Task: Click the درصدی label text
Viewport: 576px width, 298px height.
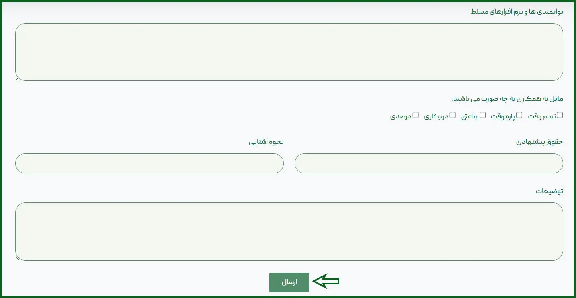Action: (400, 116)
